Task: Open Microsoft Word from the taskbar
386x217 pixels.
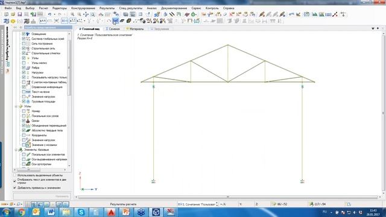Action: point(51,212)
